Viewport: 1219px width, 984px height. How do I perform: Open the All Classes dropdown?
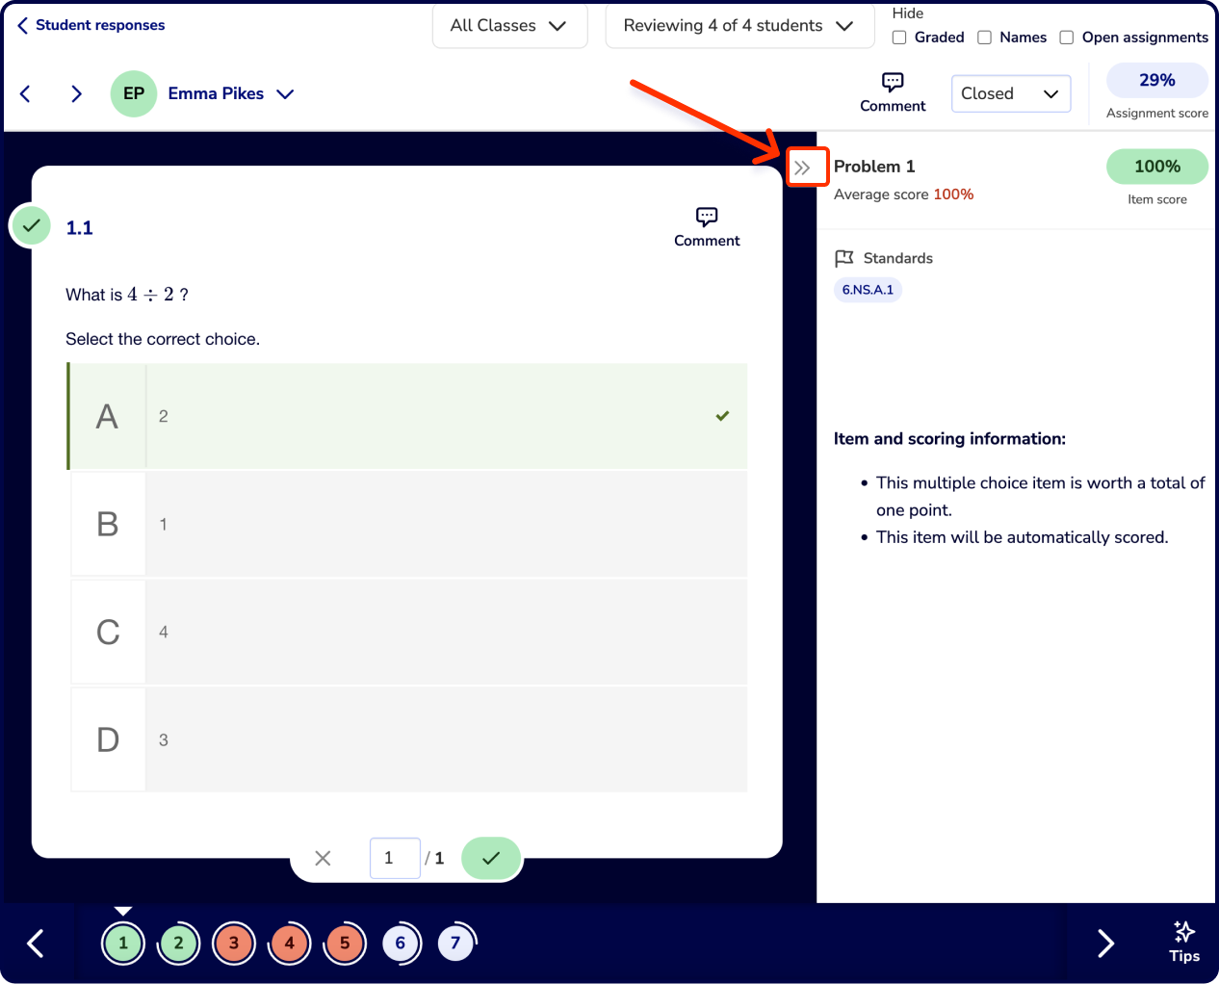point(510,26)
